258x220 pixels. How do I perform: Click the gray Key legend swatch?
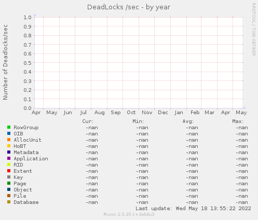pos(9,177)
